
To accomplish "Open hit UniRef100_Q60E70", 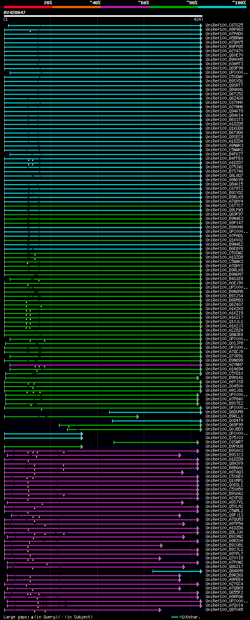I will click(224, 55).
